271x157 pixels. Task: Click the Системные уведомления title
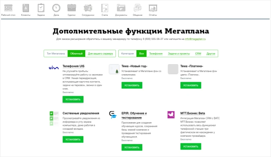click(x=81, y=113)
